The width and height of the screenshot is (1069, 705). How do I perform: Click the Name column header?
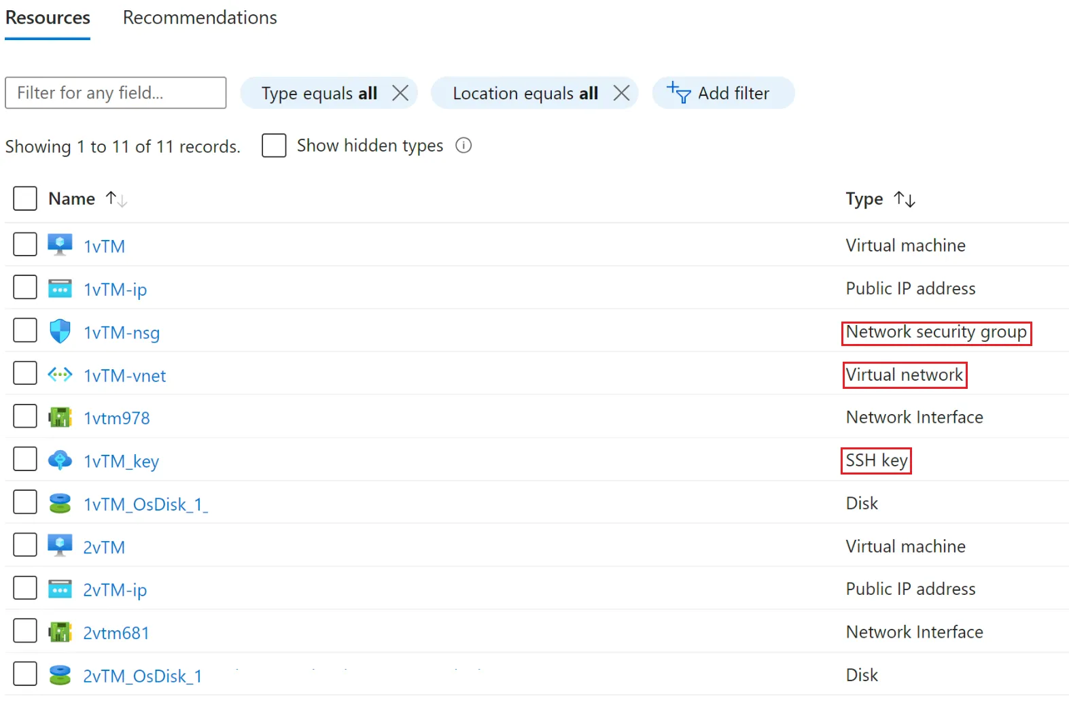(71, 199)
